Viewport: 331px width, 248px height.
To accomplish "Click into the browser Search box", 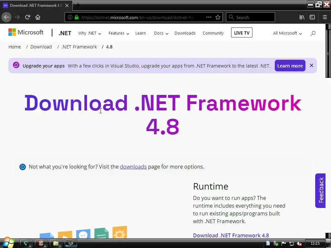I will (x=251, y=17).
